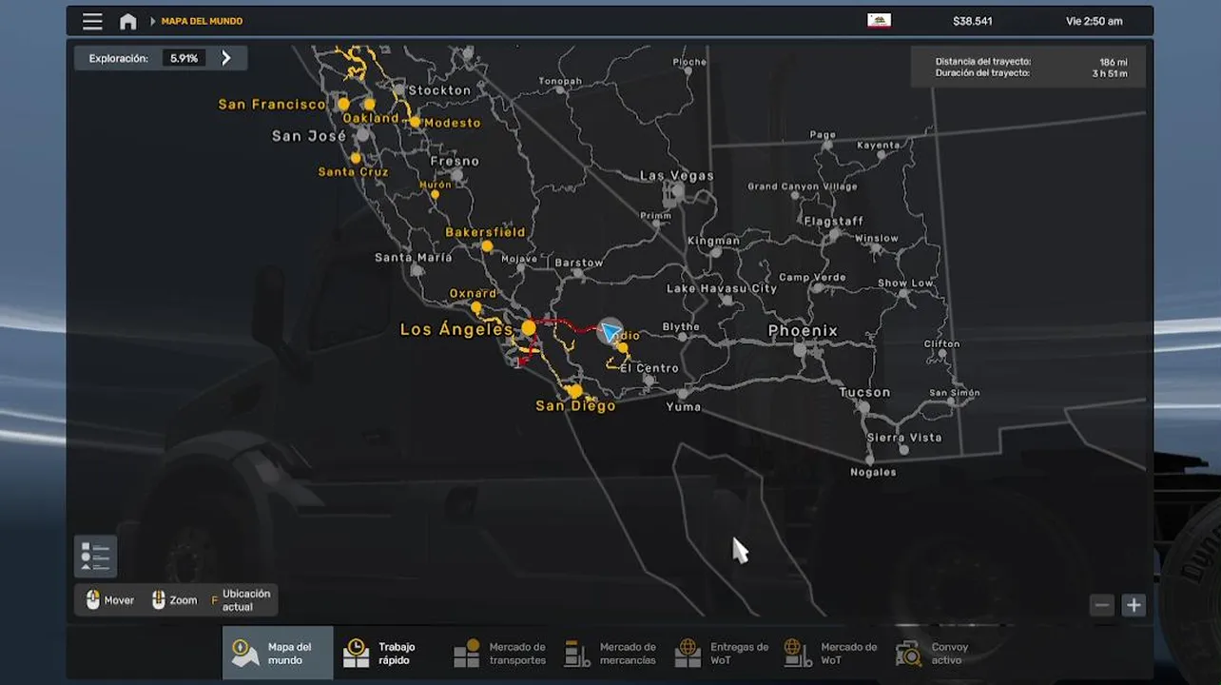Screen dimensions: 1221x685
Task: Click MAPA DEL MUNDO breadcrumb title
Action: point(202,21)
